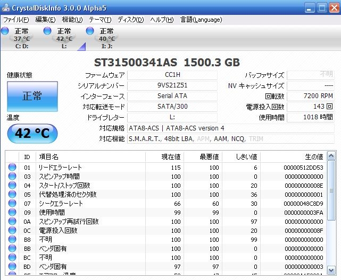
Task: Open the テーマ(T) menu
Action: pos(100,20)
